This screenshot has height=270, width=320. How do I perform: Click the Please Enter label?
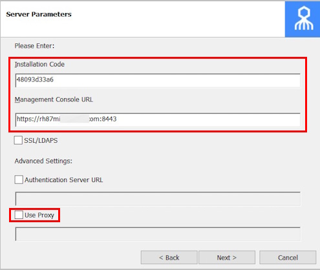(x=34, y=46)
